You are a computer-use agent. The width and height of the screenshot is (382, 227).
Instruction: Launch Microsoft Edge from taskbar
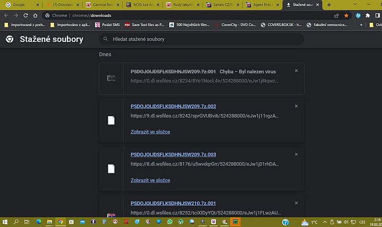39,222
